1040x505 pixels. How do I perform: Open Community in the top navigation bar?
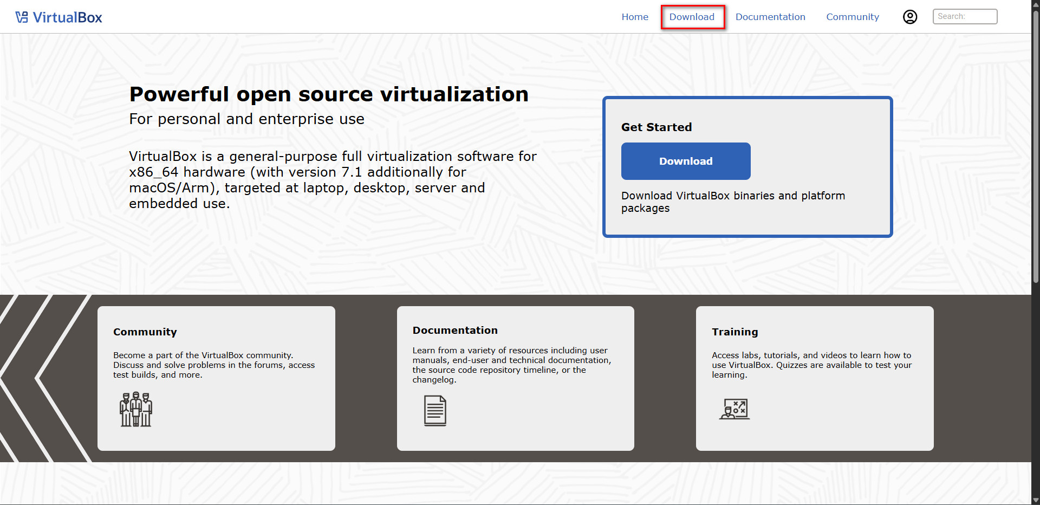point(853,17)
